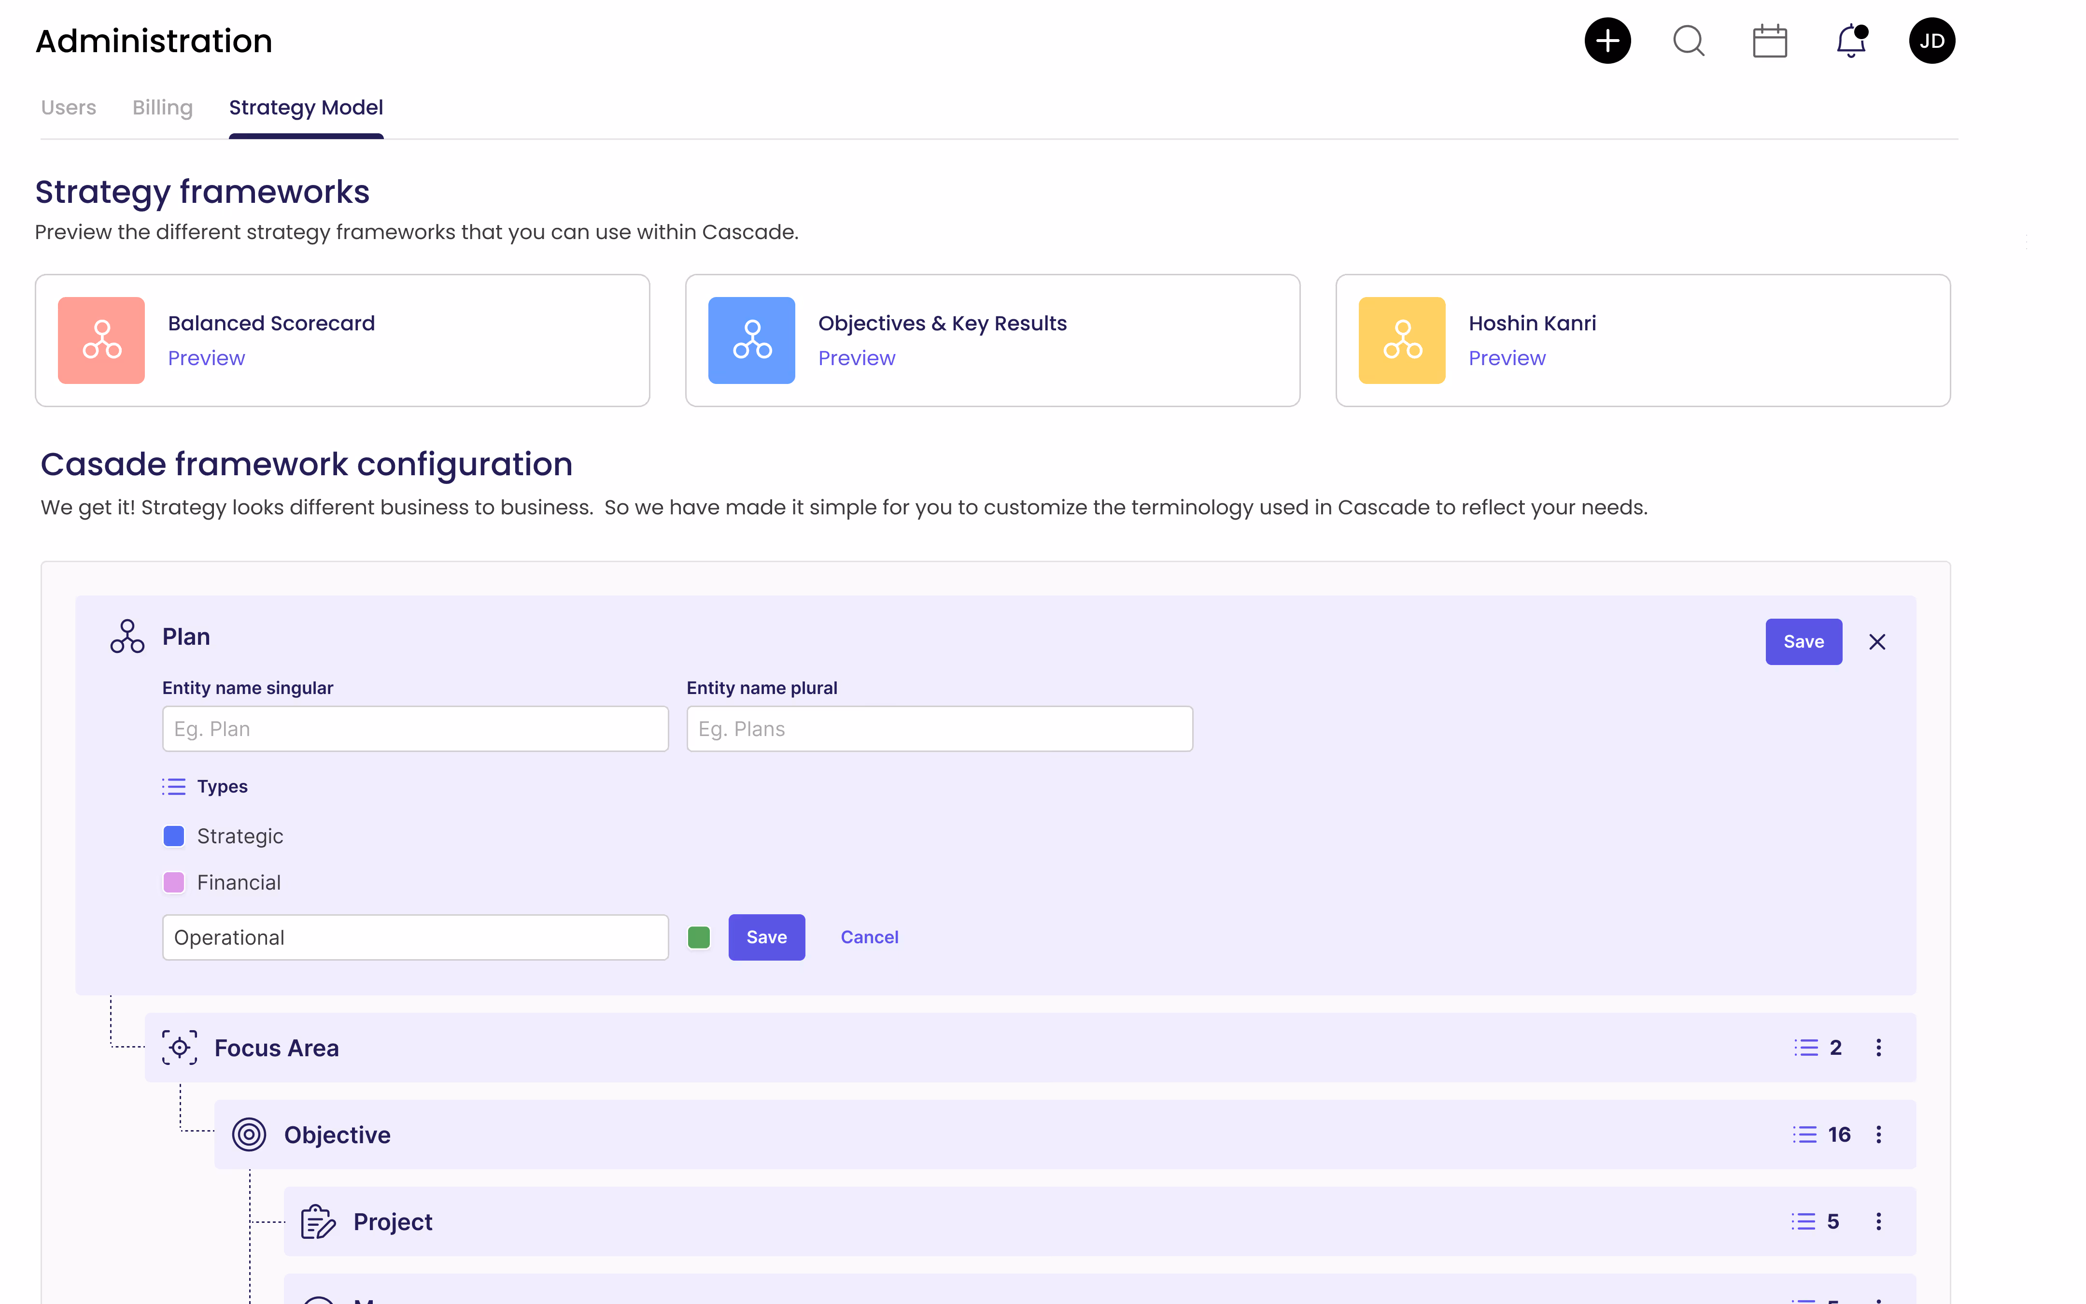Save the Plan configuration
Image resolution: width=2086 pixels, height=1304 pixels.
click(x=1803, y=641)
